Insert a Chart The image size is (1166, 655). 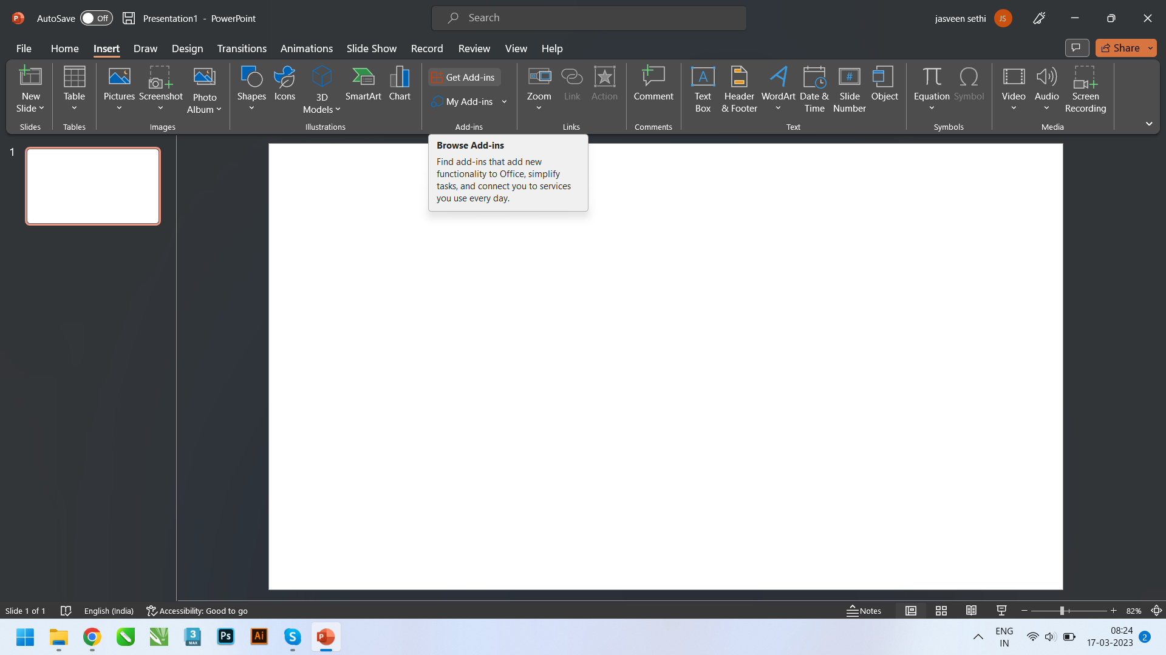click(400, 84)
